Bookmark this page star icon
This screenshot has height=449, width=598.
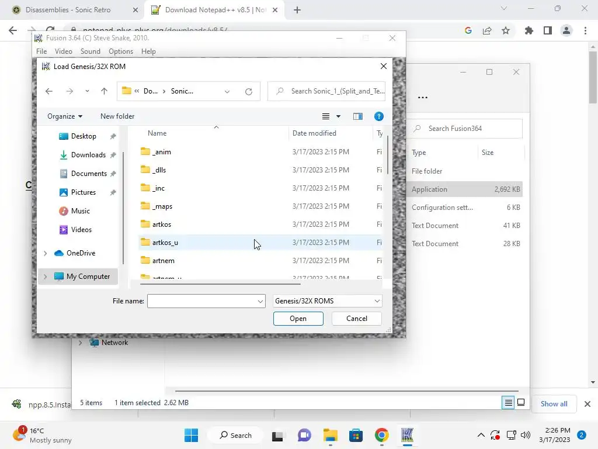click(506, 30)
